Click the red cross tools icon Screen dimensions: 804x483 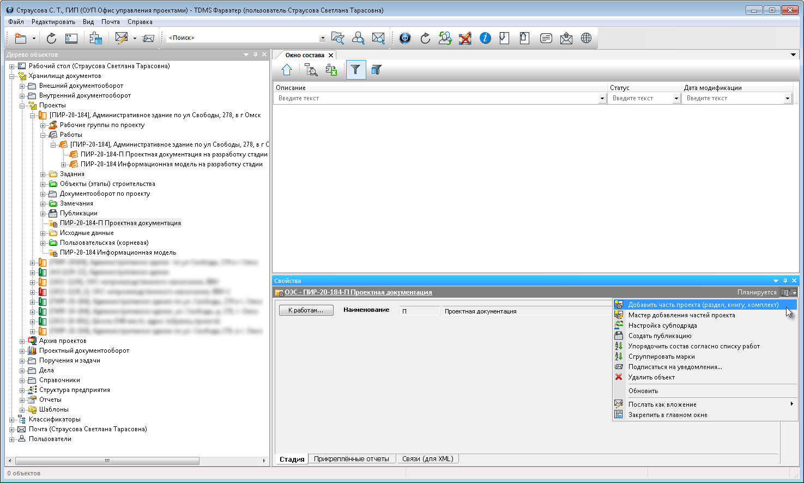465,38
